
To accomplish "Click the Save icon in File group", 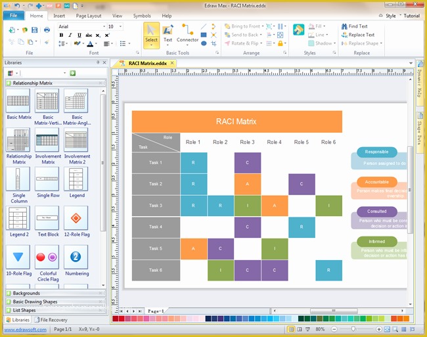I will 35,30.
